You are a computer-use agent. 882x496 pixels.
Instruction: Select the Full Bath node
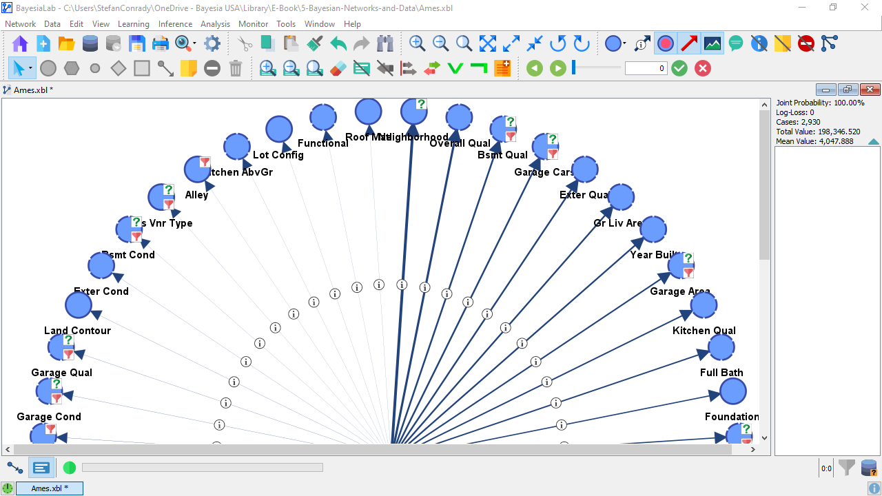click(721, 347)
